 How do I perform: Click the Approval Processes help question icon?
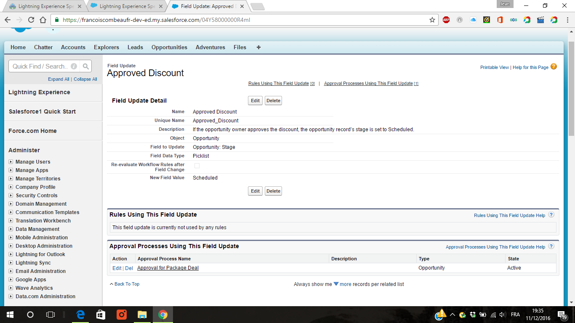coord(551,246)
